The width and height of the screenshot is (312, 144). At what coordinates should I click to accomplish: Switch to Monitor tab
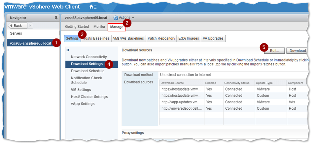[99, 26]
